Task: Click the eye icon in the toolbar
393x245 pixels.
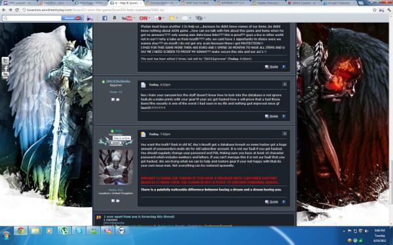Action: (198, 18)
